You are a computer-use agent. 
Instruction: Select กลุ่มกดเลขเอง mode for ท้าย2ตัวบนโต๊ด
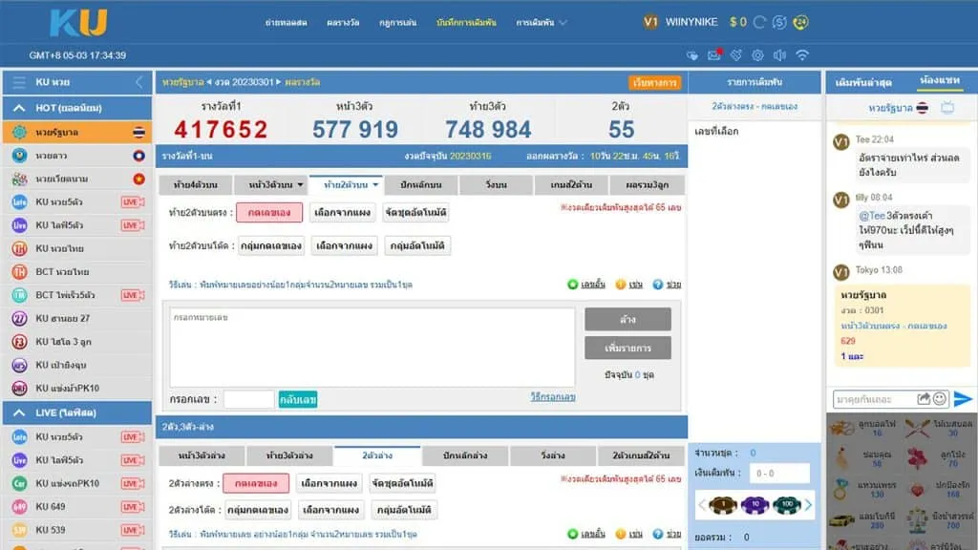[271, 245]
